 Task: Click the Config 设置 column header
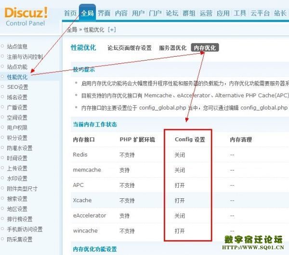190,140
